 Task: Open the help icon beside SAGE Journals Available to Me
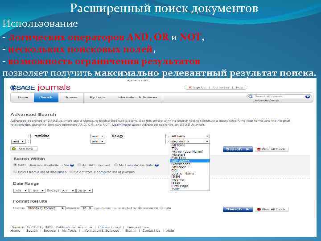tap(72, 165)
